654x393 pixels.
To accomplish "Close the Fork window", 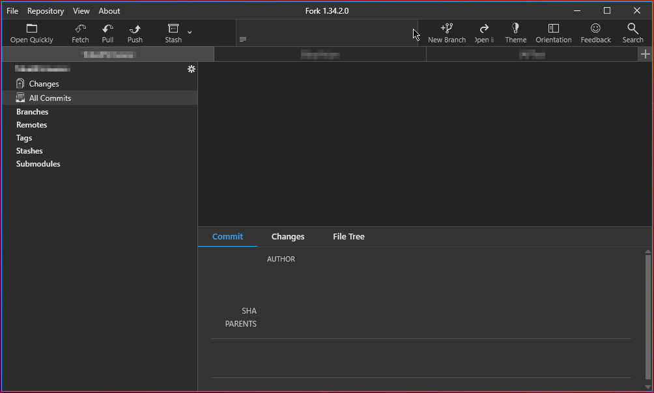I will coord(636,11).
